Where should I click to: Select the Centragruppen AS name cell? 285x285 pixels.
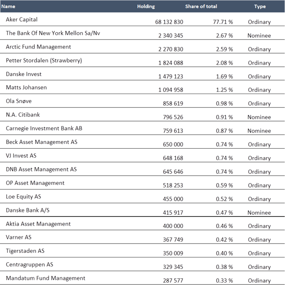pos(29,265)
